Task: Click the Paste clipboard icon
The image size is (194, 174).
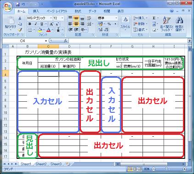Action: coord(11,21)
